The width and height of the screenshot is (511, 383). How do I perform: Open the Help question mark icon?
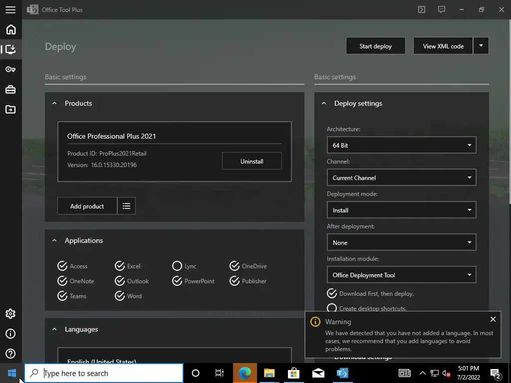10,354
